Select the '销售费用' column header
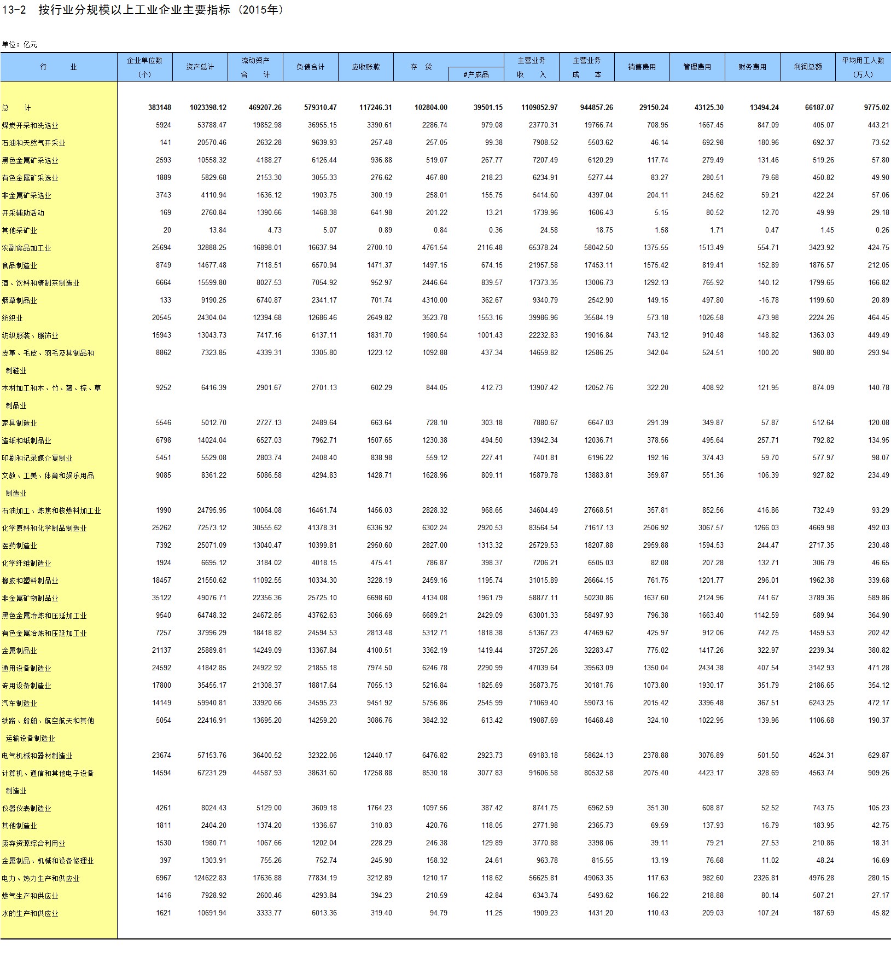The image size is (891, 957). [642, 67]
